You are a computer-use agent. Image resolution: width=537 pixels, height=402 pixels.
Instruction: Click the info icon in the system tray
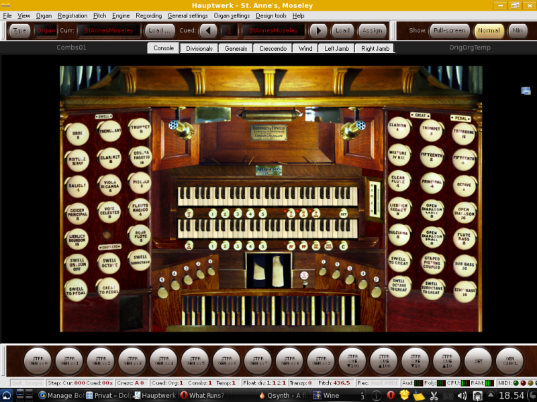376,395
